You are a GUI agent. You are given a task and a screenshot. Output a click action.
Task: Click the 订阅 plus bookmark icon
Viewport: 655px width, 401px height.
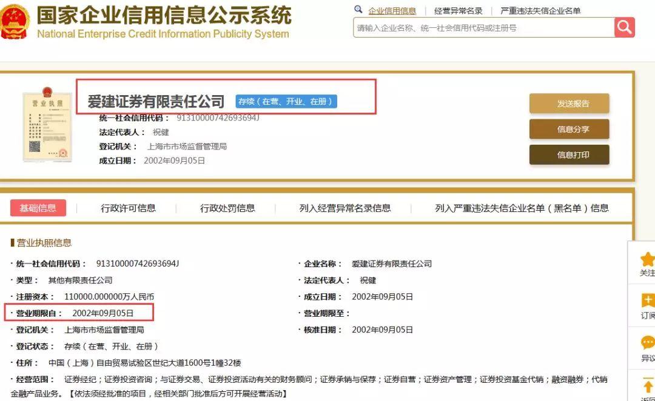coord(648,300)
